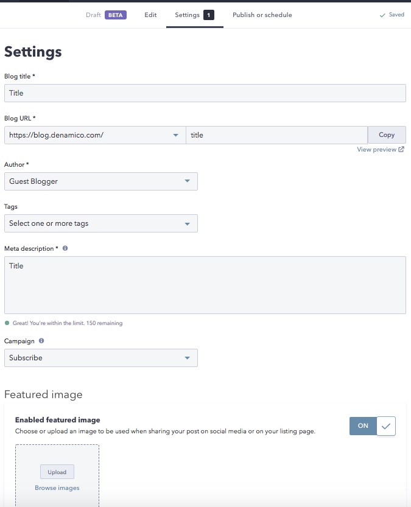Click the checkmark handle of featured image toggle
The height and width of the screenshot is (507, 411).
386,426
